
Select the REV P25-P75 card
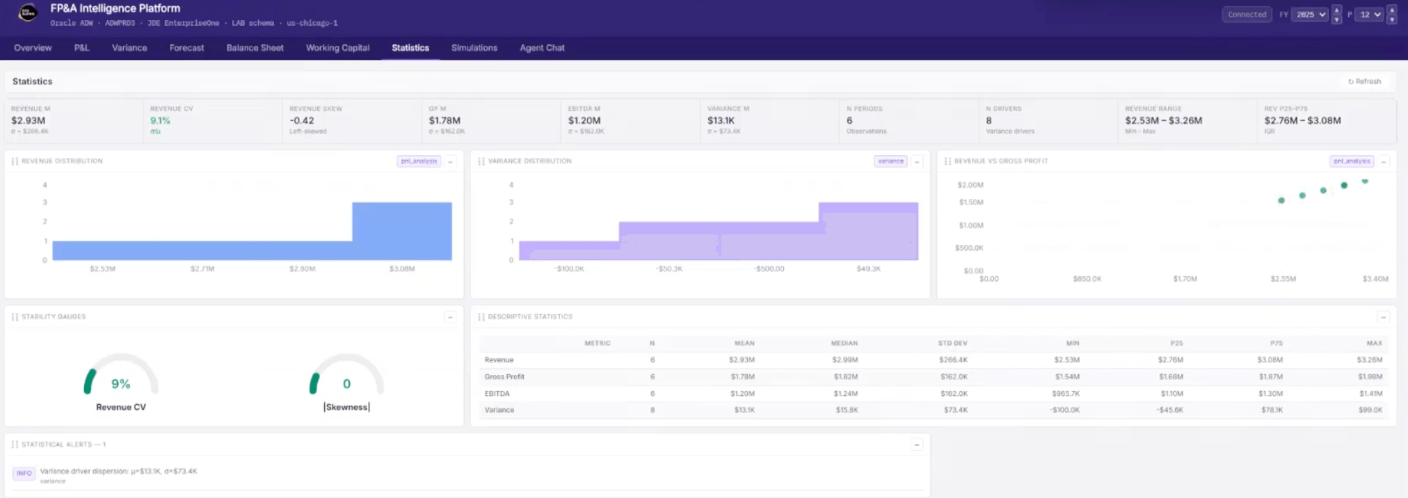click(1326, 121)
